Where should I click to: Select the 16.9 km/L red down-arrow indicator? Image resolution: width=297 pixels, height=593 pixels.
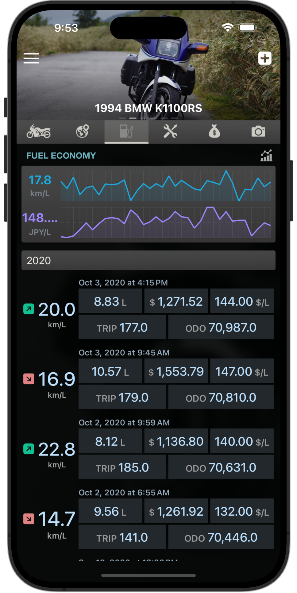[29, 379]
